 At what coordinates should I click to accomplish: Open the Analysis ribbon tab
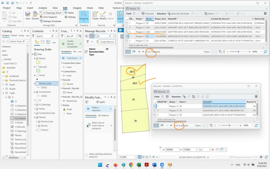click(43, 8)
